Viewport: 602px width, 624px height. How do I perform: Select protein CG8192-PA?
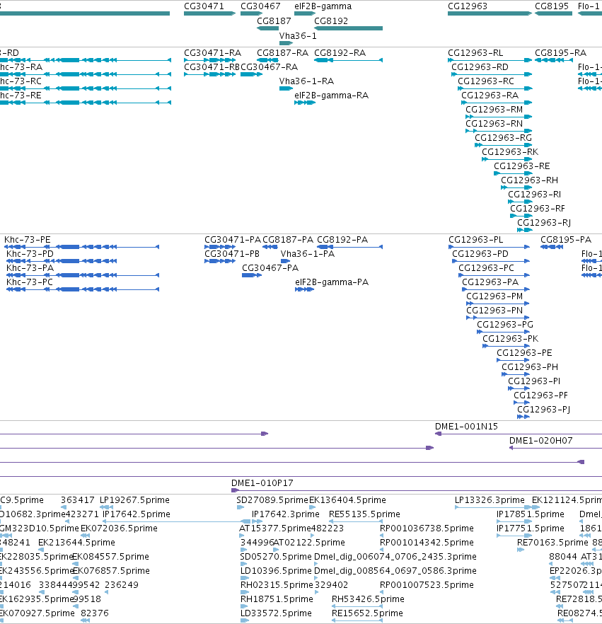coord(349,247)
